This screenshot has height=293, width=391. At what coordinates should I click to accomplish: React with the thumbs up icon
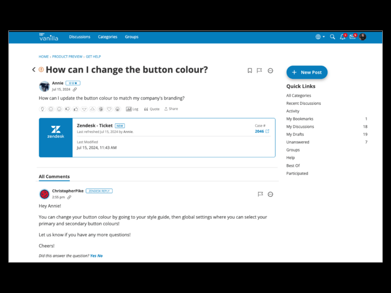(76, 109)
